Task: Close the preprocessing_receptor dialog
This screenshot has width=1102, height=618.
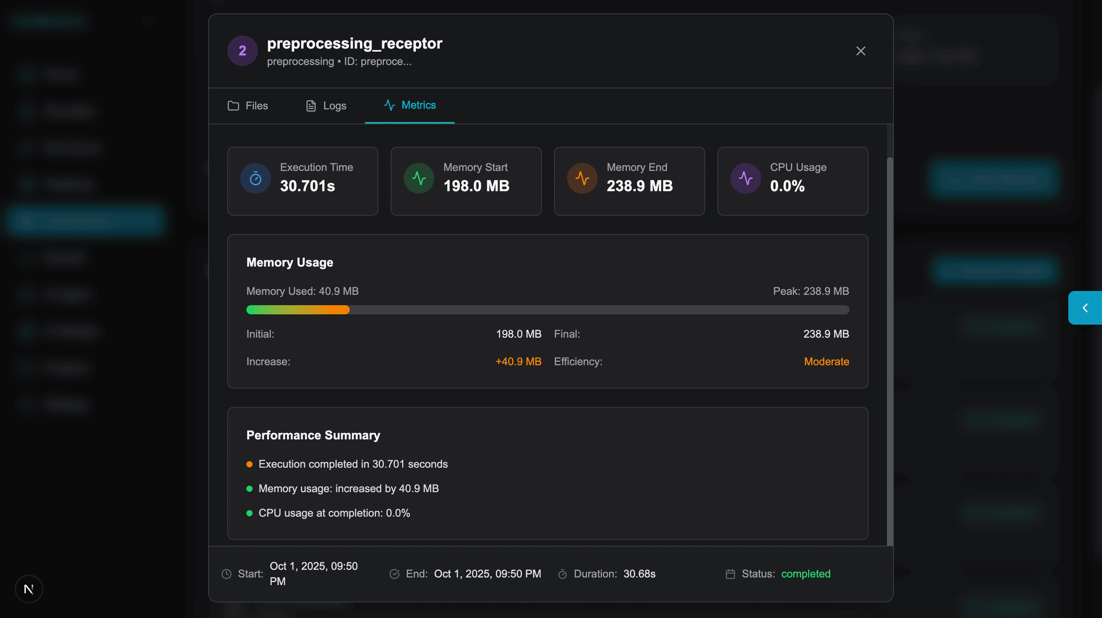Action: click(861, 51)
